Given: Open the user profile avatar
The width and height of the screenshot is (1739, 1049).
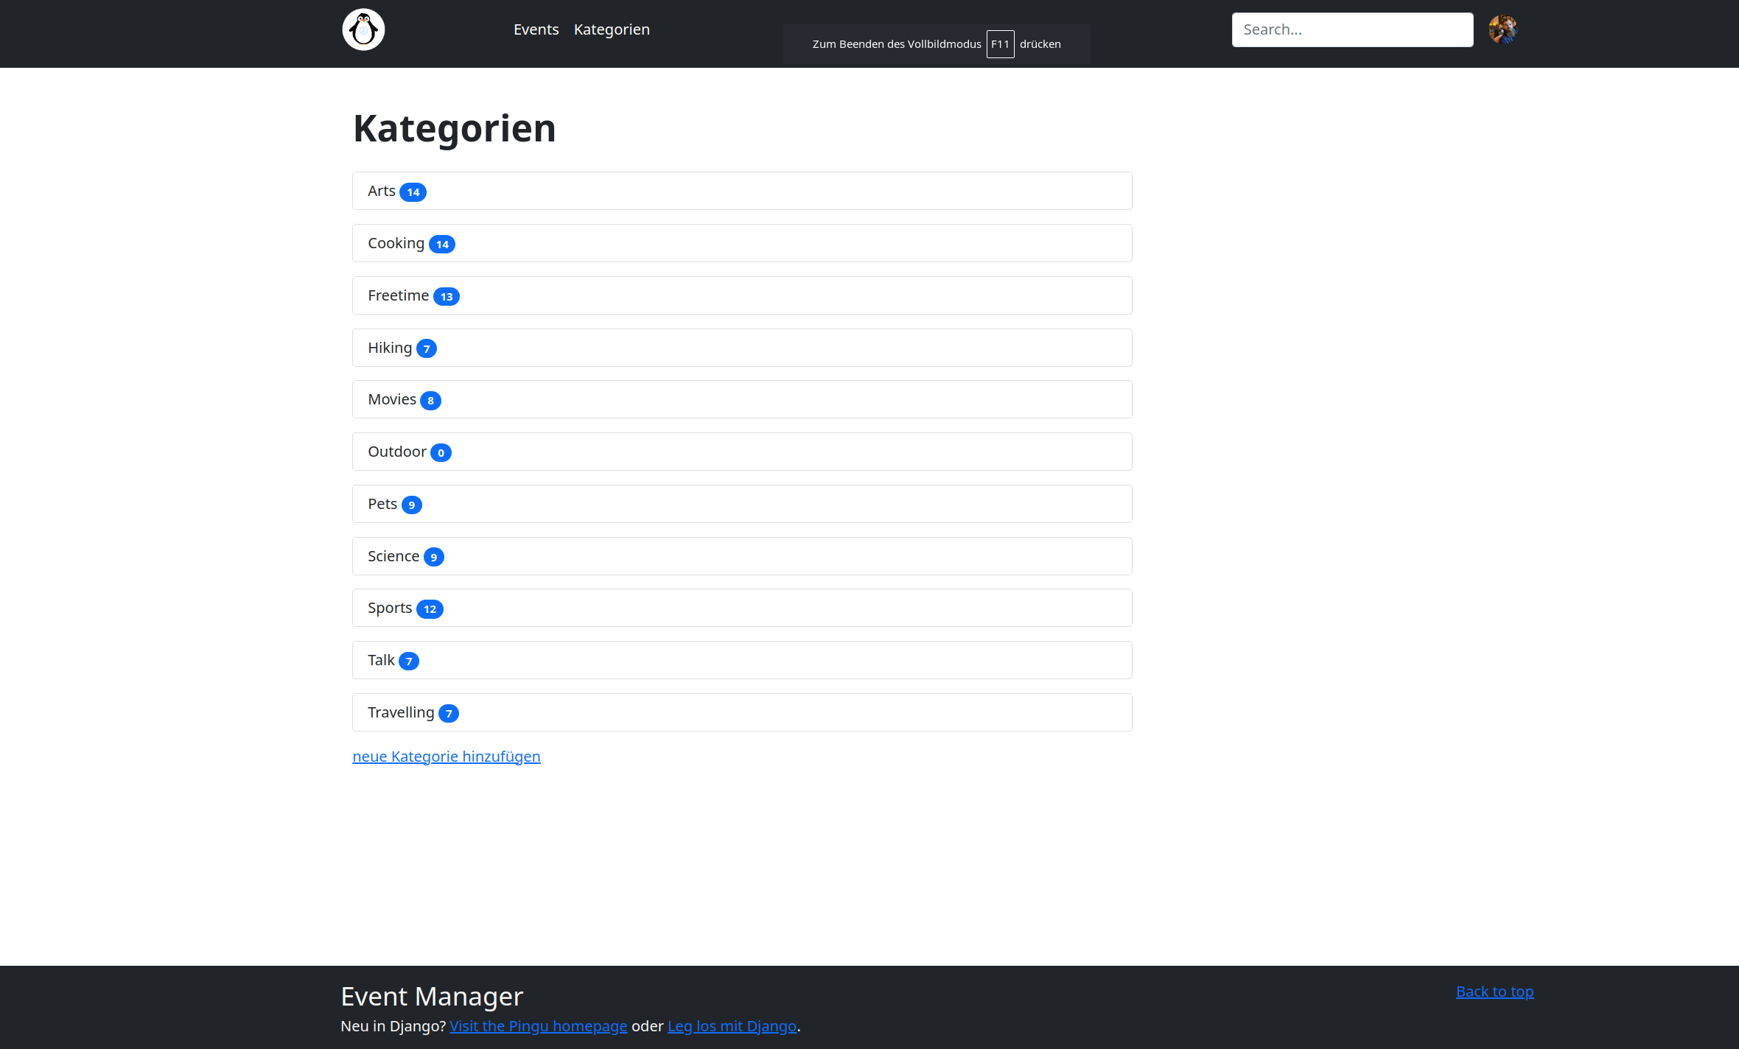Looking at the screenshot, I should click(1504, 29).
